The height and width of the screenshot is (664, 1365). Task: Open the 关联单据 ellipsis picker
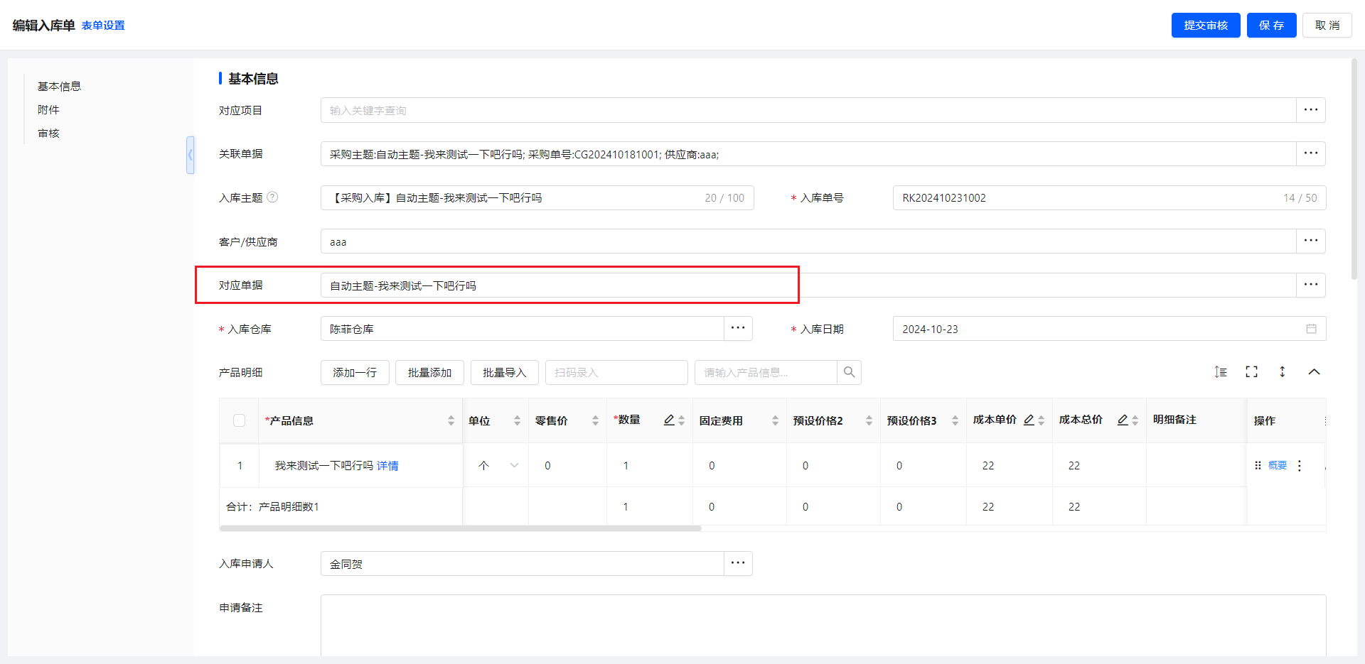click(1311, 154)
